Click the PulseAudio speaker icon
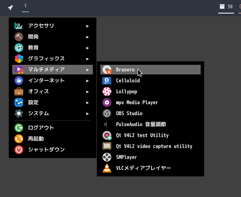 (x=106, y=124)
